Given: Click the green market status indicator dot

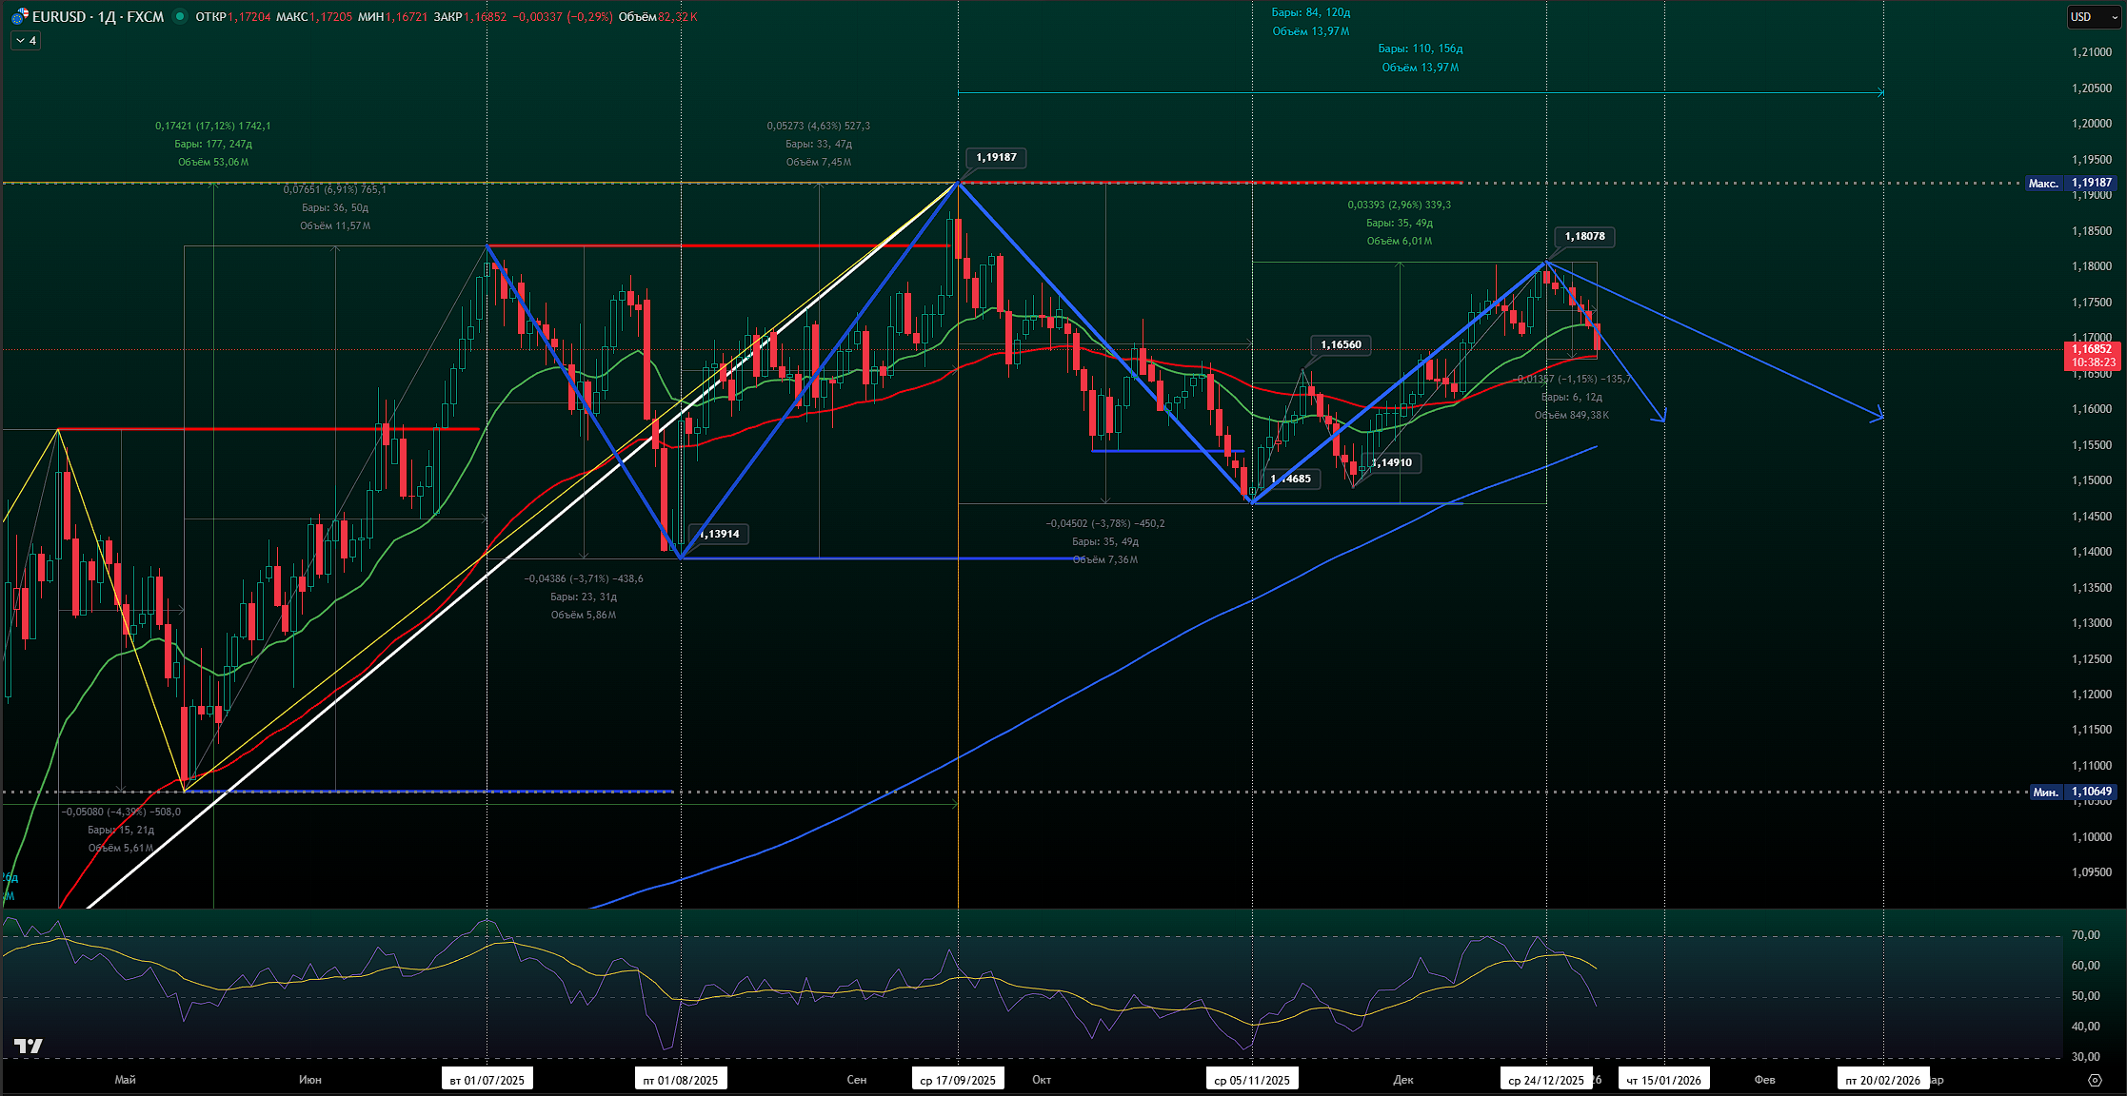Looking at the screenshot, I should pos(179,16).
